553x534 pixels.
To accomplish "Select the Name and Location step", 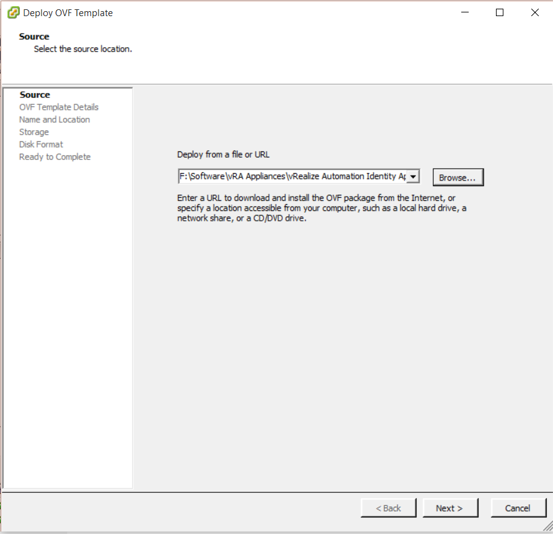I will [55, 120].
